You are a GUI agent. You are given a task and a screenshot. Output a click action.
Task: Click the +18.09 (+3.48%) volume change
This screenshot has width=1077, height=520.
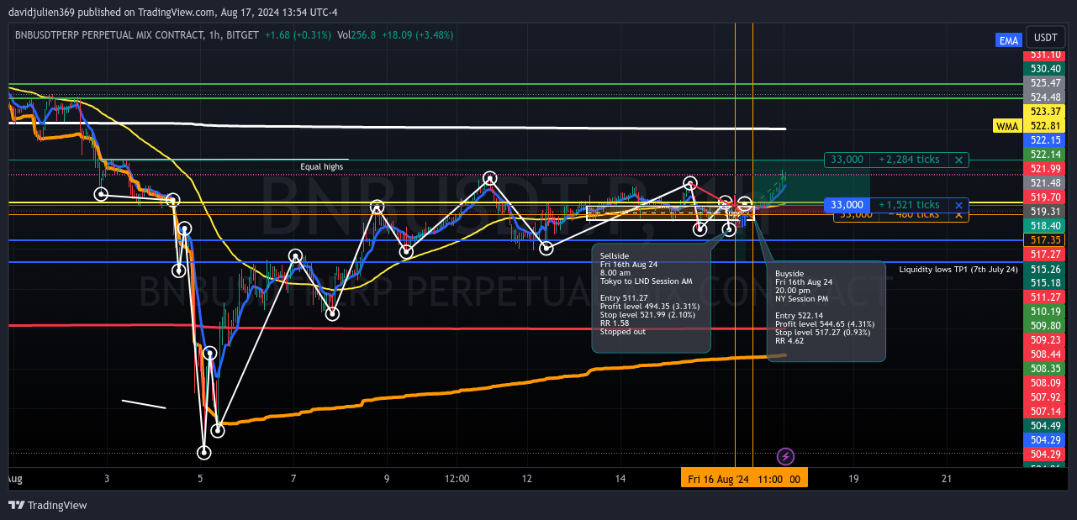point(417,34)
